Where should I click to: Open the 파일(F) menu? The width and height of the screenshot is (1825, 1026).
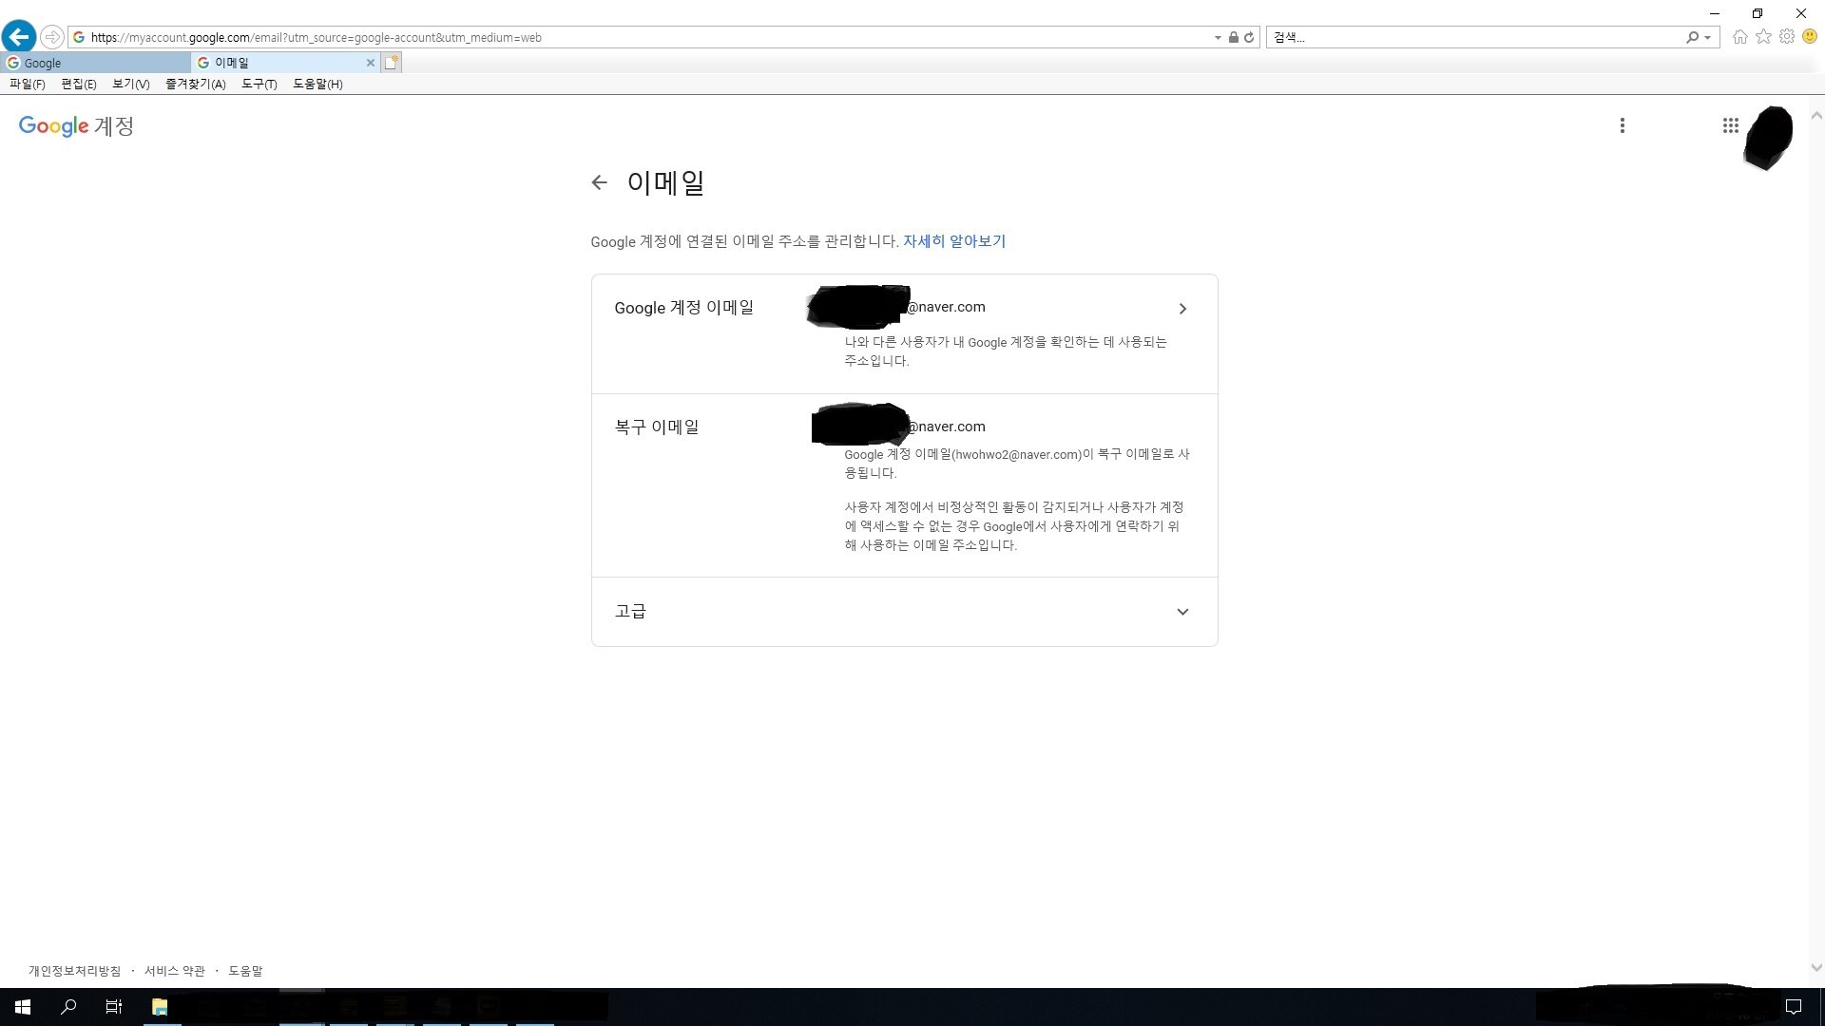click(x=28, y=85)
